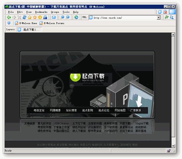Click the green Go arrow beside the URL bar

click(x=167, y=17)
